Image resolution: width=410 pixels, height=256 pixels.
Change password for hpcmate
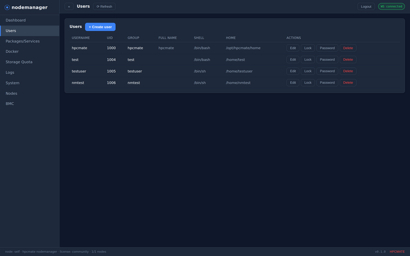[x=327, y=48]
